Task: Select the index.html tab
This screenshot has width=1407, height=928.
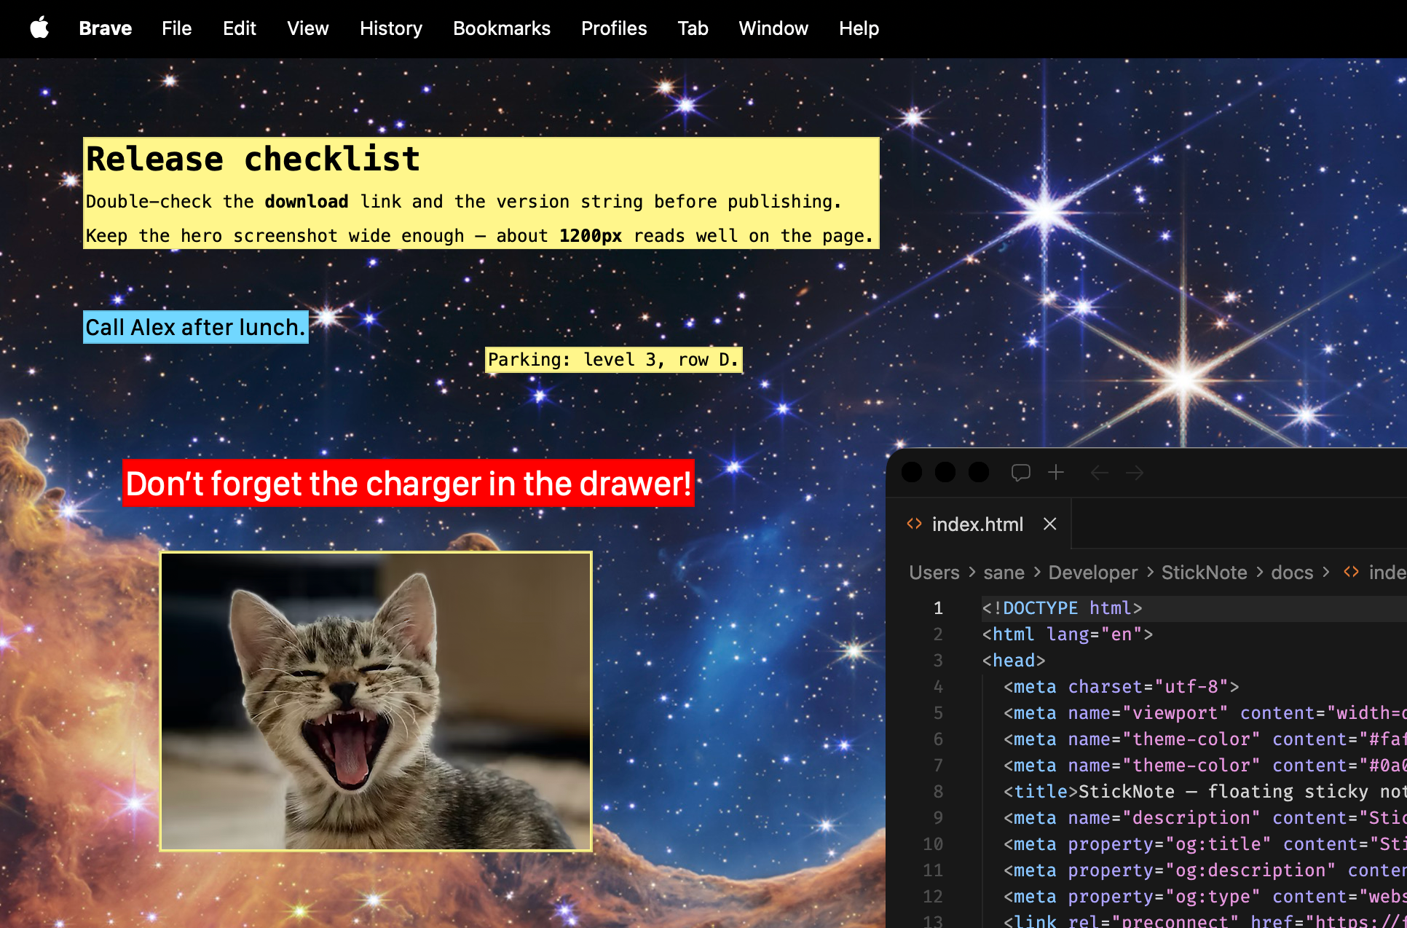Action: coord(978,524)
